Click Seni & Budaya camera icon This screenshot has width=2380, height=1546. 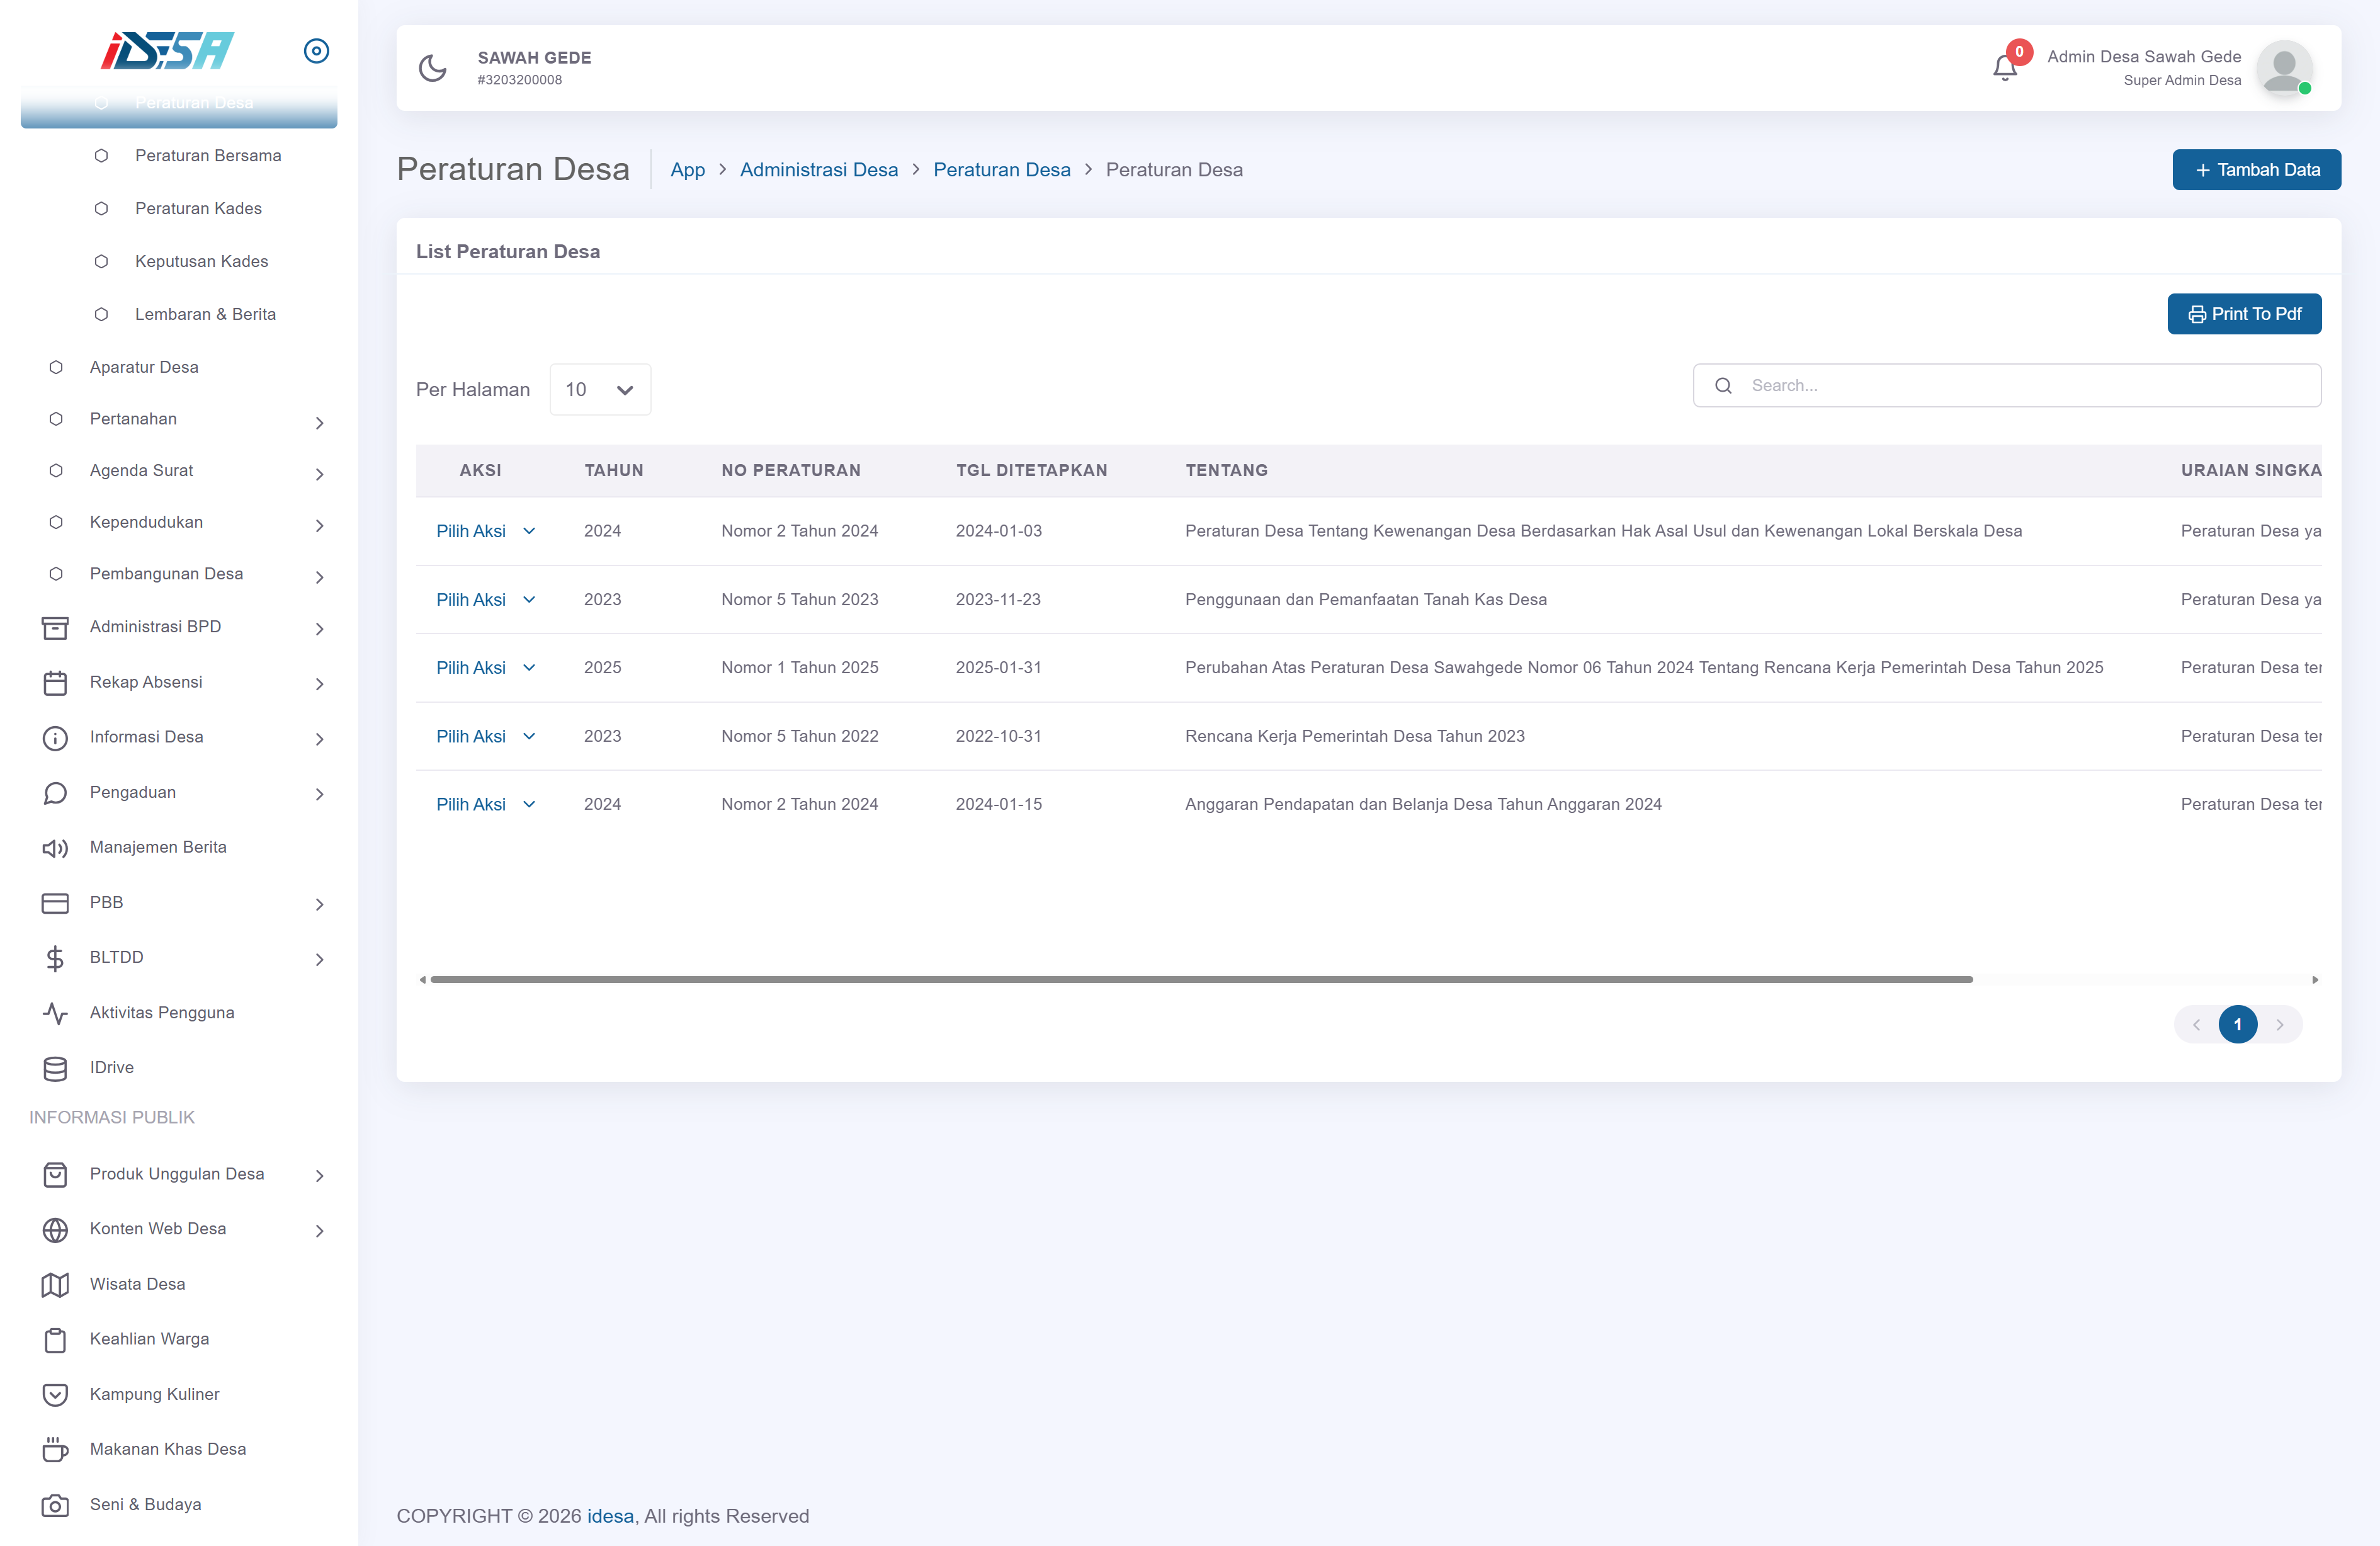click(x=55, y=1505)
